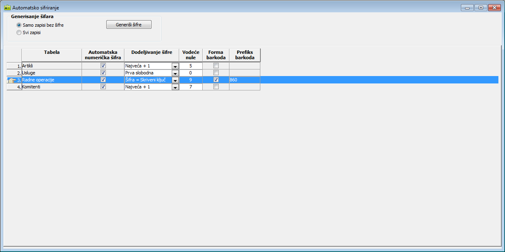Select 'Samo zapisi bez šifre' radio option
505x252 pixels.
coord(19,25)
